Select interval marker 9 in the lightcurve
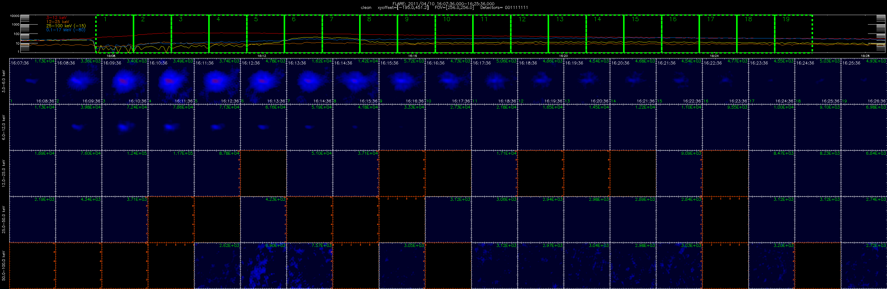The image size is (887, 289). click(407, 19)
